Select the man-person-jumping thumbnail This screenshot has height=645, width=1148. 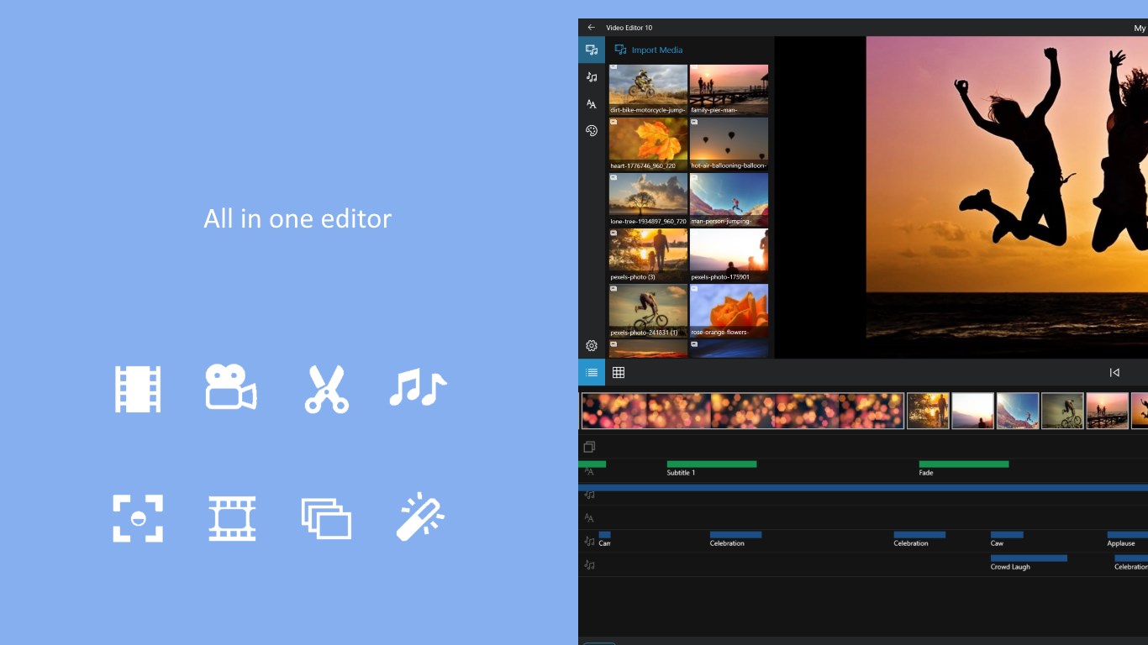tap(729, 200)
